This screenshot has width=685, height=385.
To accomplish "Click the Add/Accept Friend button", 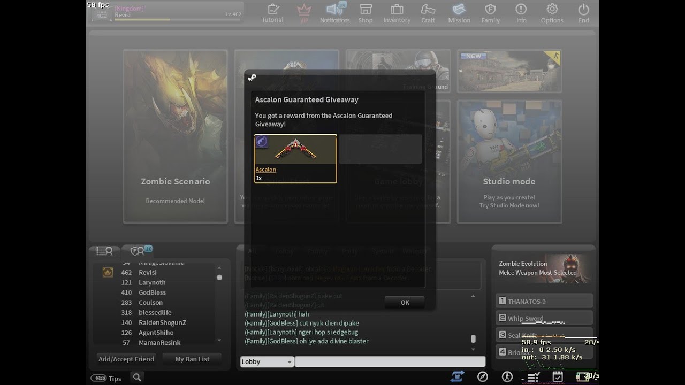I will (126, 359).
